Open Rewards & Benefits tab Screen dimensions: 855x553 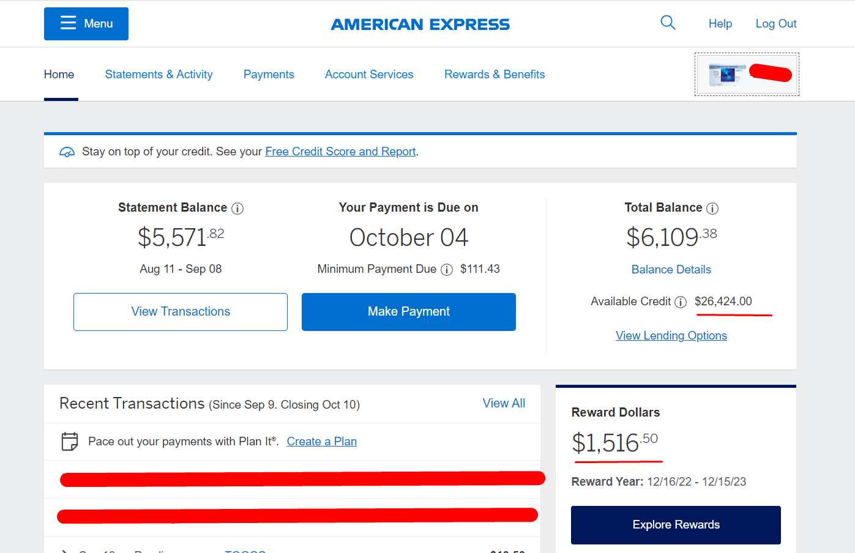click(495, 75)
